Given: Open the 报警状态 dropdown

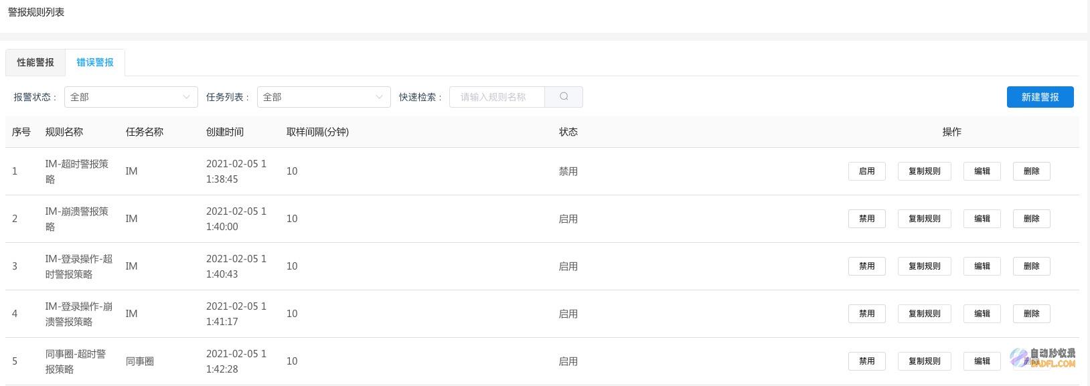Looking at the screenshot, I should [x=131, y=97].
